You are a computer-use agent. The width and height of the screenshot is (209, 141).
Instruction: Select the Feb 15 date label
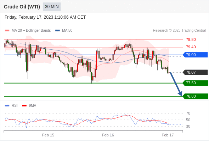pyautogui.click(x=48, y=135)
